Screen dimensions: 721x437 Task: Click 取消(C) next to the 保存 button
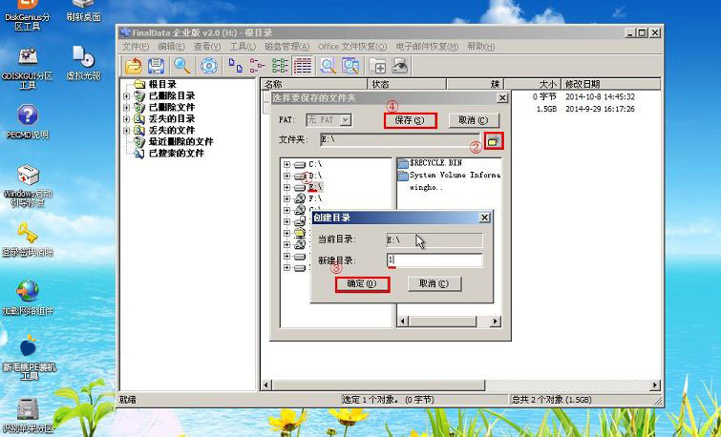(x=474, y=120)
